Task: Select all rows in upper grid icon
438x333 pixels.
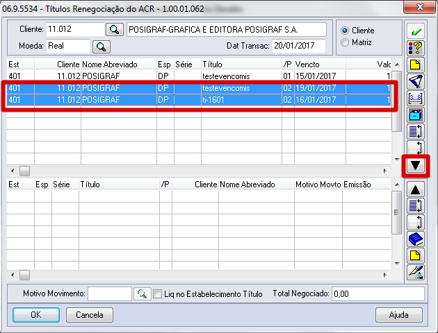Action: (416, 132)
